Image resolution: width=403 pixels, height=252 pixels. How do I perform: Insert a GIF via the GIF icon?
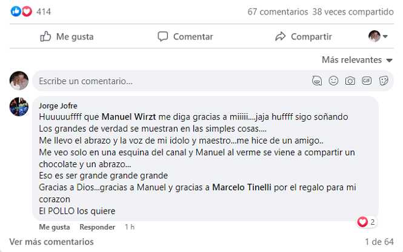click(367, 81)
